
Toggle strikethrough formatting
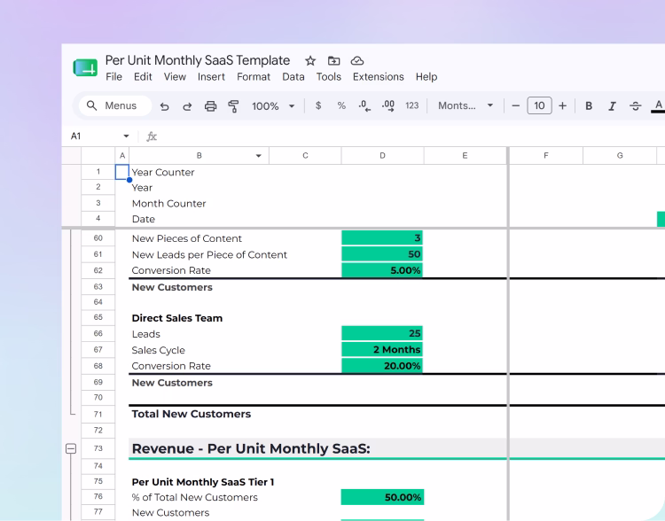point(636,106)
